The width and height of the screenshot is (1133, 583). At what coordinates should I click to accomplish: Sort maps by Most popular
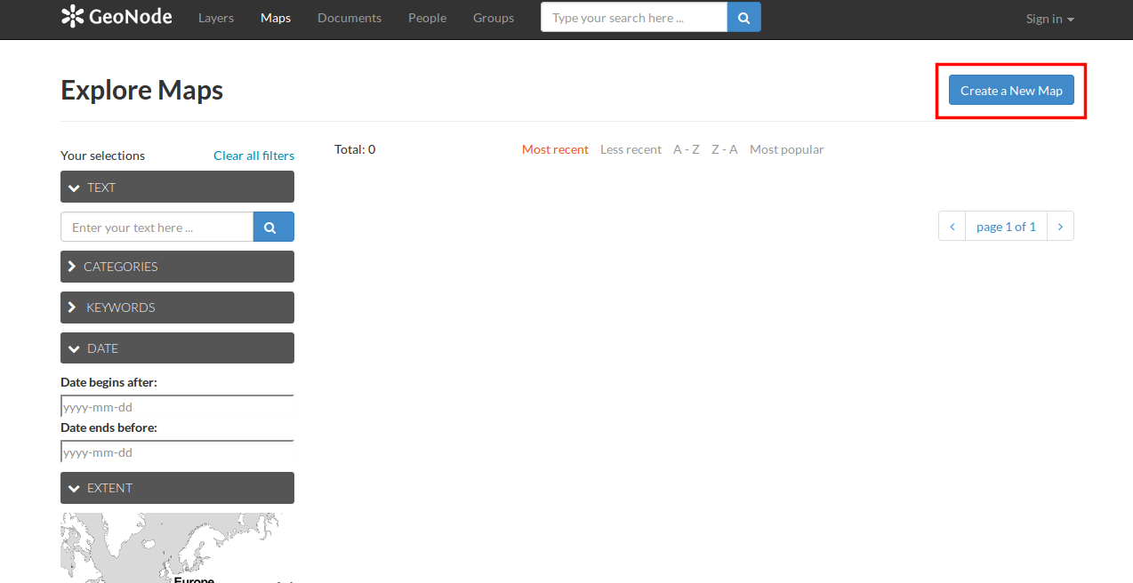786,149
